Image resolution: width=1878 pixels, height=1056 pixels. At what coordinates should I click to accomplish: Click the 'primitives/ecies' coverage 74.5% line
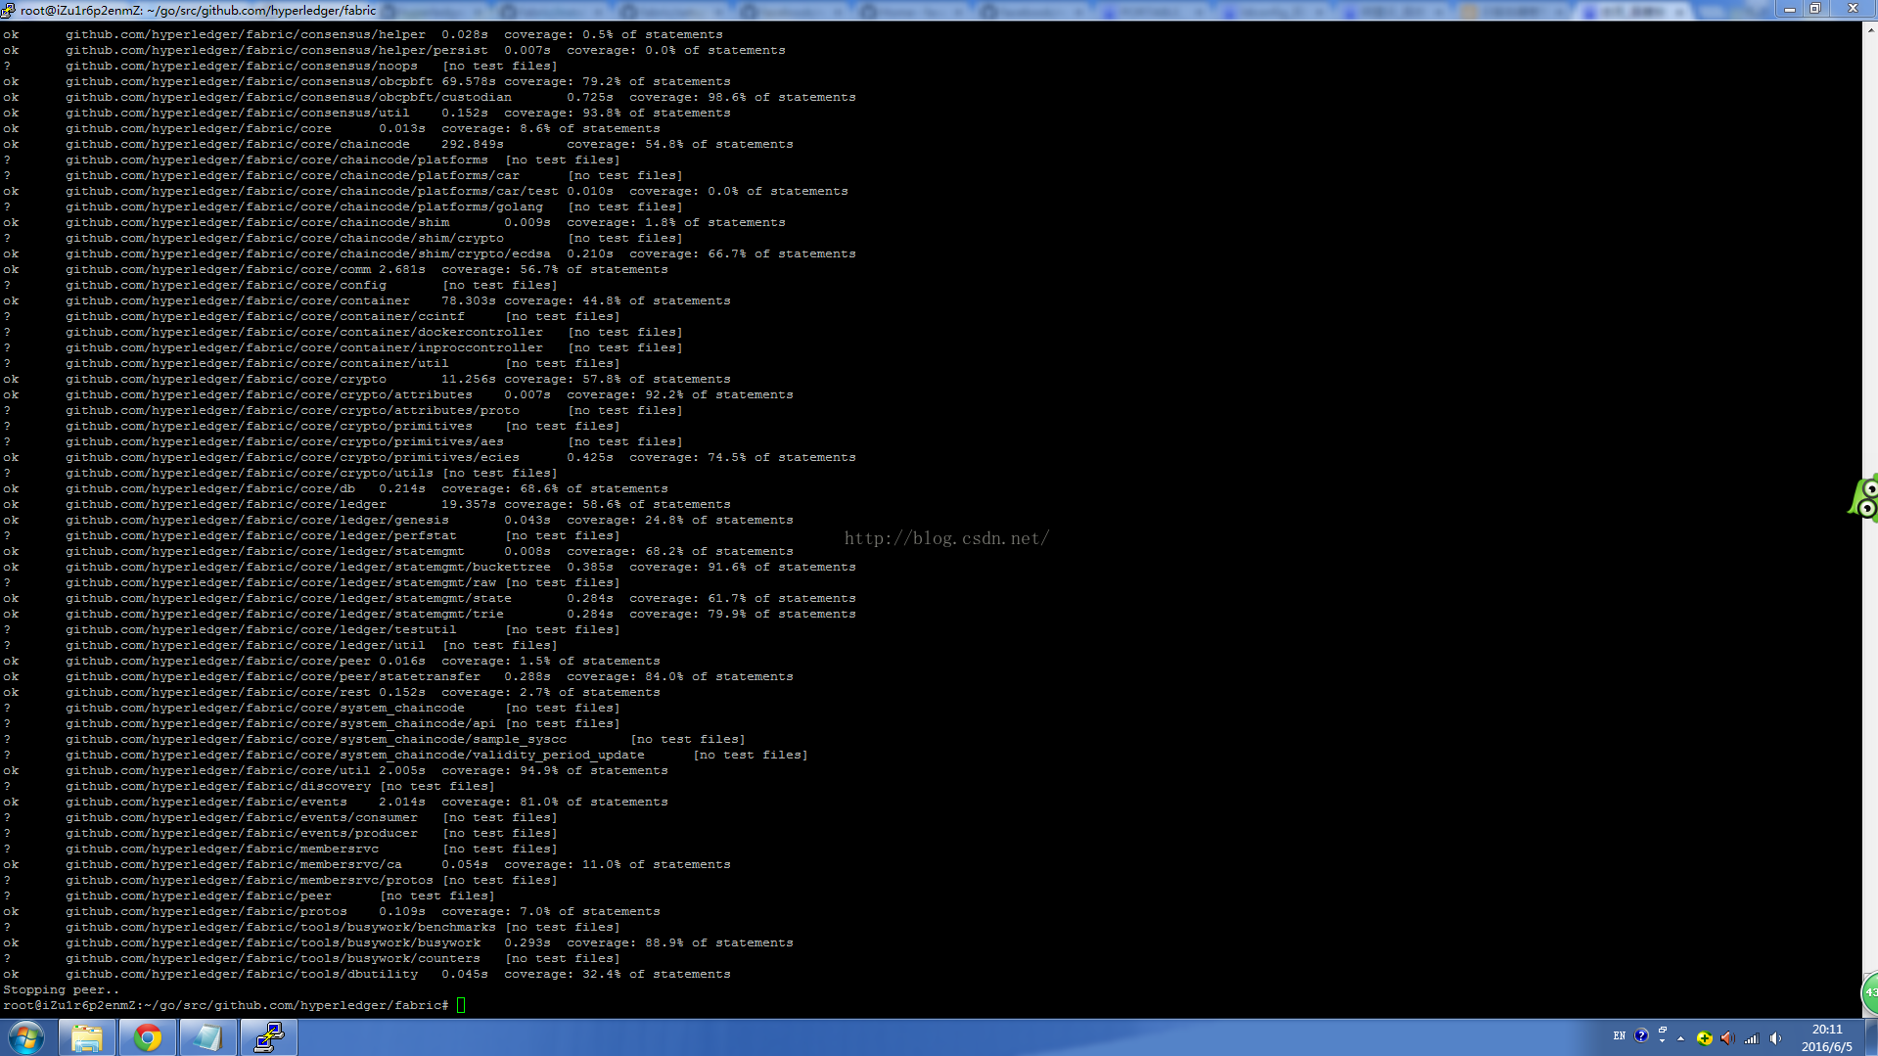click(430, 457)
